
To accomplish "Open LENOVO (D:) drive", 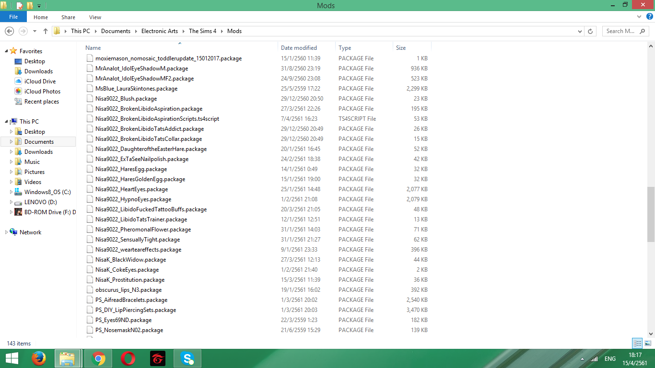I will click(40, 202).
